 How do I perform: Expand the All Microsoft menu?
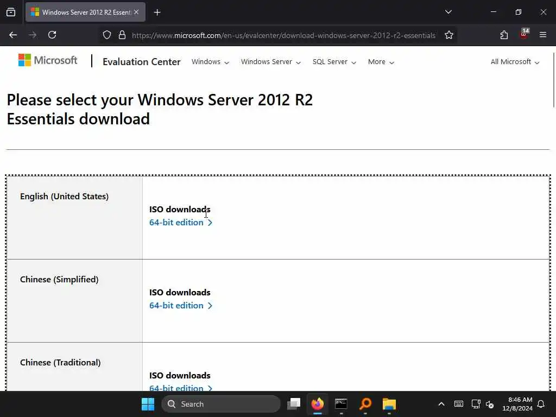[x=515, y=62]
